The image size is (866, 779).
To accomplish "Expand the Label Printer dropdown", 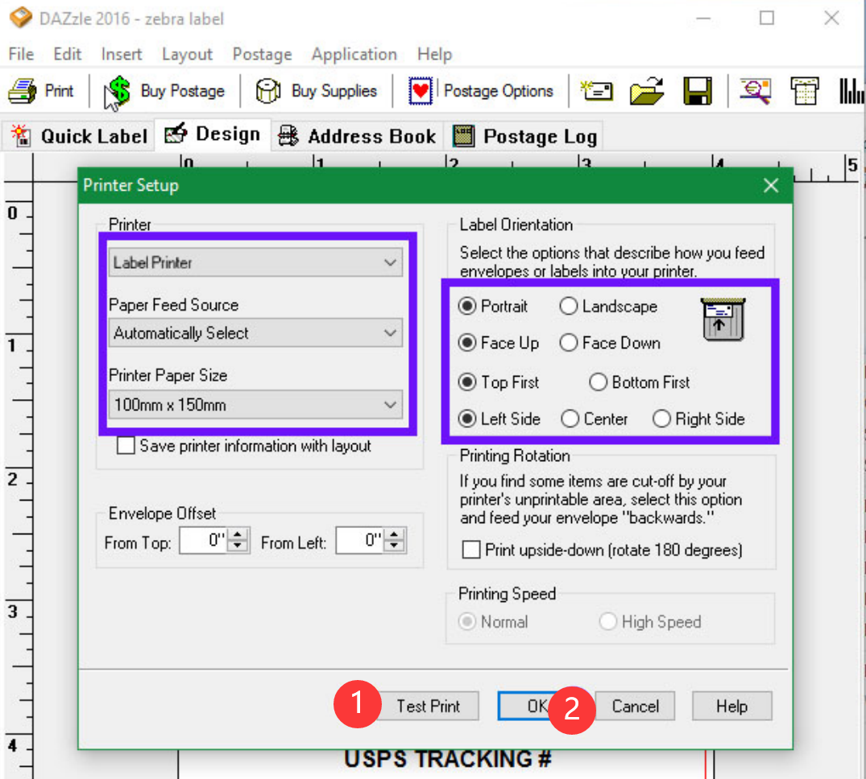I will click(x=255, y=262).
